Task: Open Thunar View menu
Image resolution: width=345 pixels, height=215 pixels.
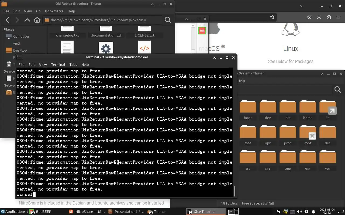Action: pos(28,11)
